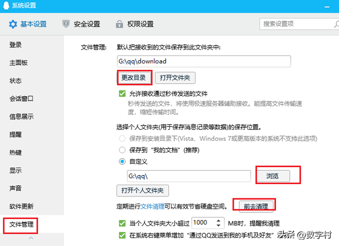The width and height of the screenshot is (339, 246).
Task: Toggle 当个人文件夹大小超过 reminder checkbox
Action: pyautogui.click(x=122, y=223)
